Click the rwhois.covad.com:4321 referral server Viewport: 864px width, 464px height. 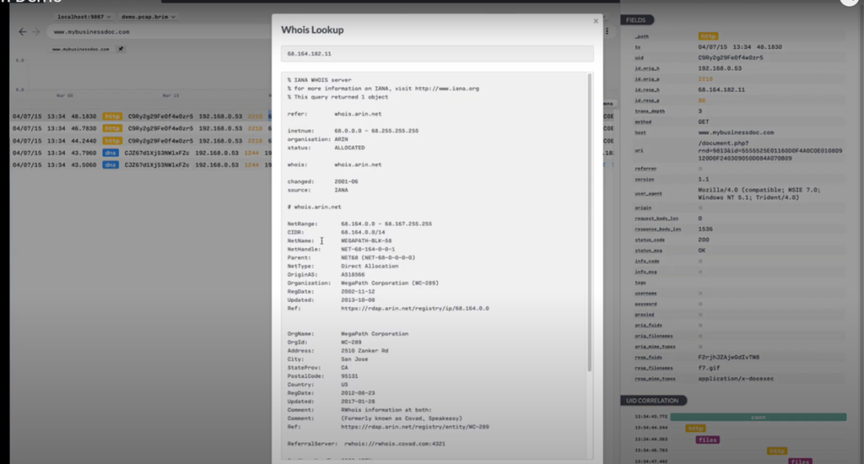394,444
